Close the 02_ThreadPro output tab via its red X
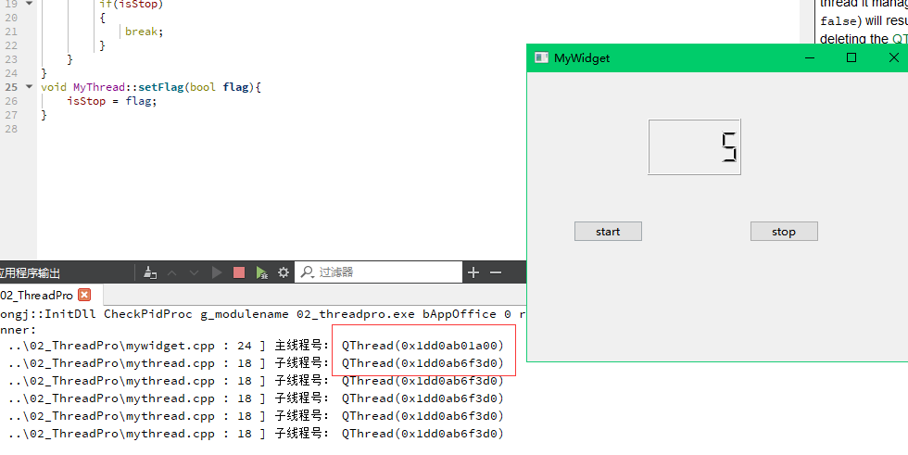908x455 pixels. tap(84, 295)
